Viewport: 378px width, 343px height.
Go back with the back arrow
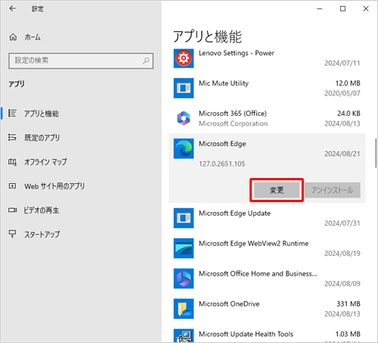(x=13, y=8)
